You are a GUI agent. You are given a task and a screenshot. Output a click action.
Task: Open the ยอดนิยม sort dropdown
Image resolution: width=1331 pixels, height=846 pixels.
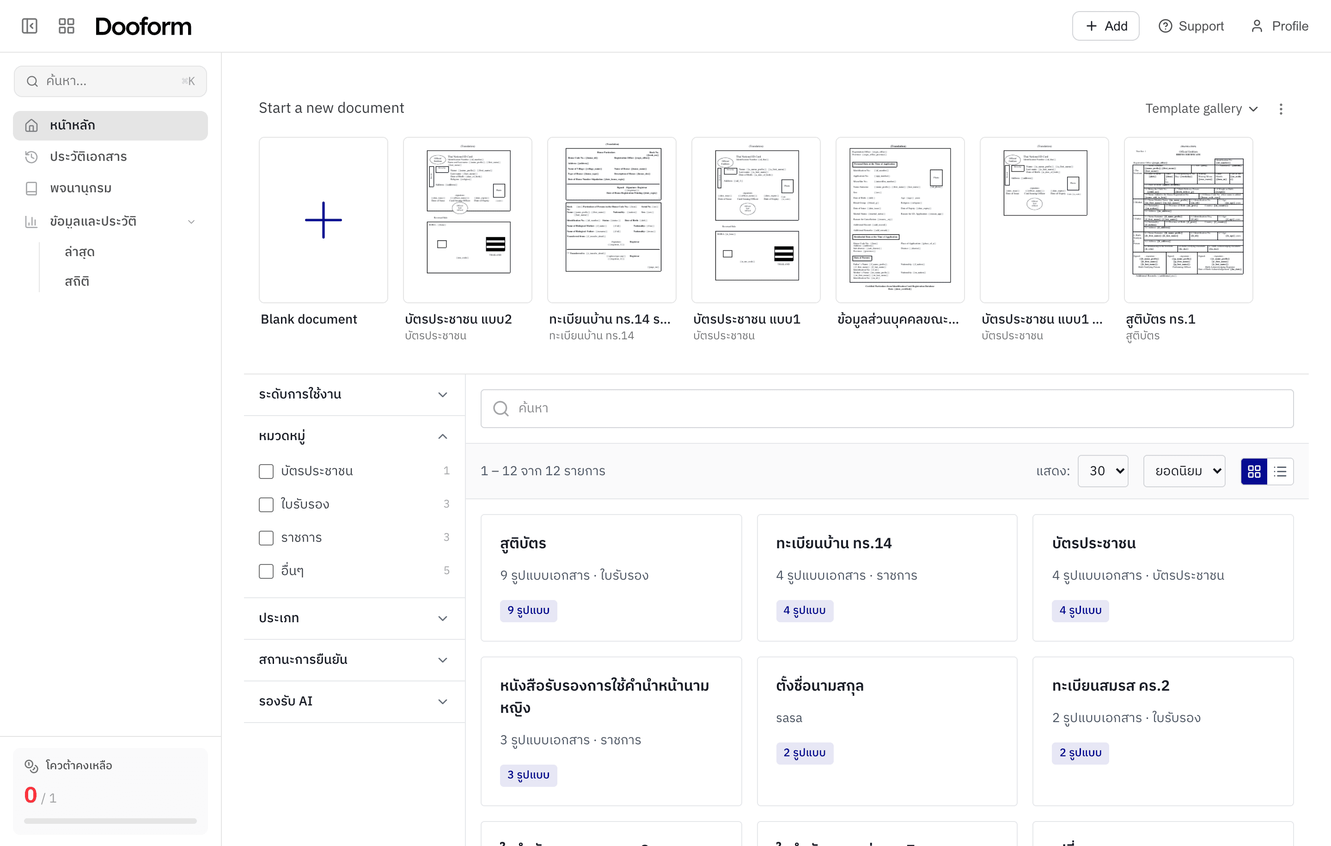(x=1184, y=471)
